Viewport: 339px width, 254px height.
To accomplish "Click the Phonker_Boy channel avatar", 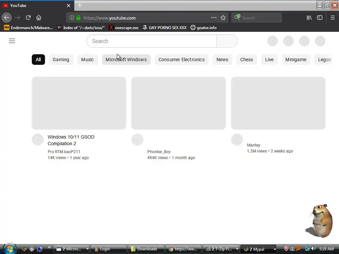I will pyautogui.click(x=137, y=140).
